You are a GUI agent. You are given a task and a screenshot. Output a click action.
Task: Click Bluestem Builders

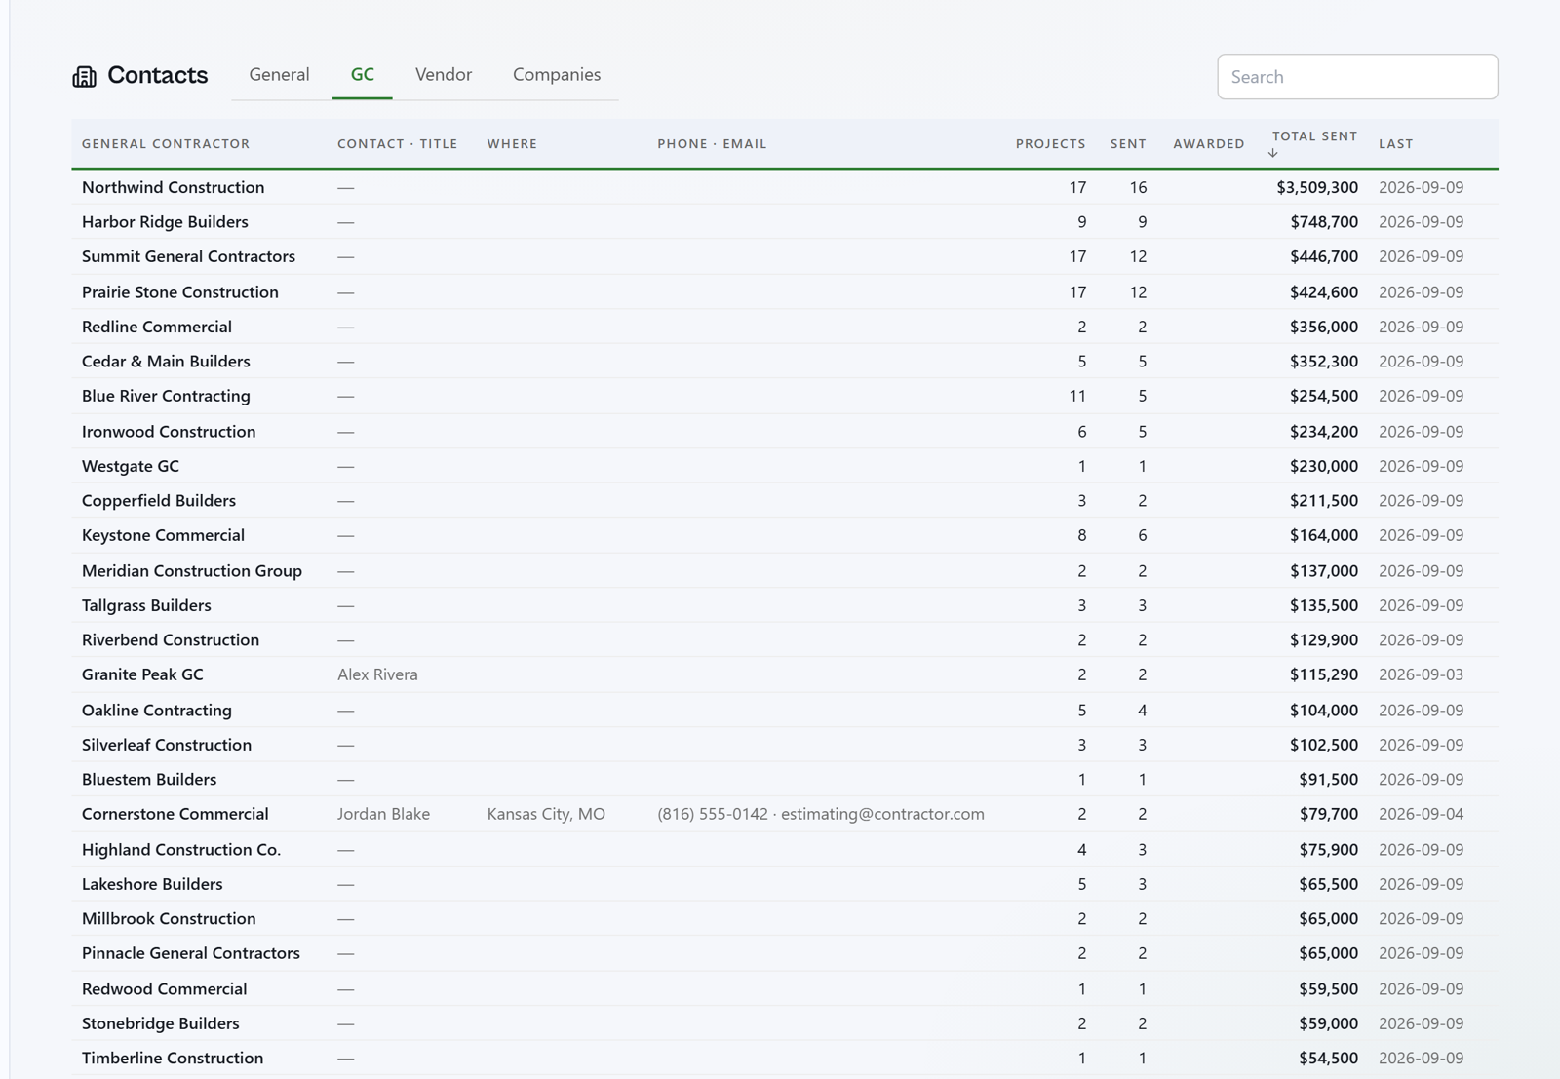click(x=149, y=779)
